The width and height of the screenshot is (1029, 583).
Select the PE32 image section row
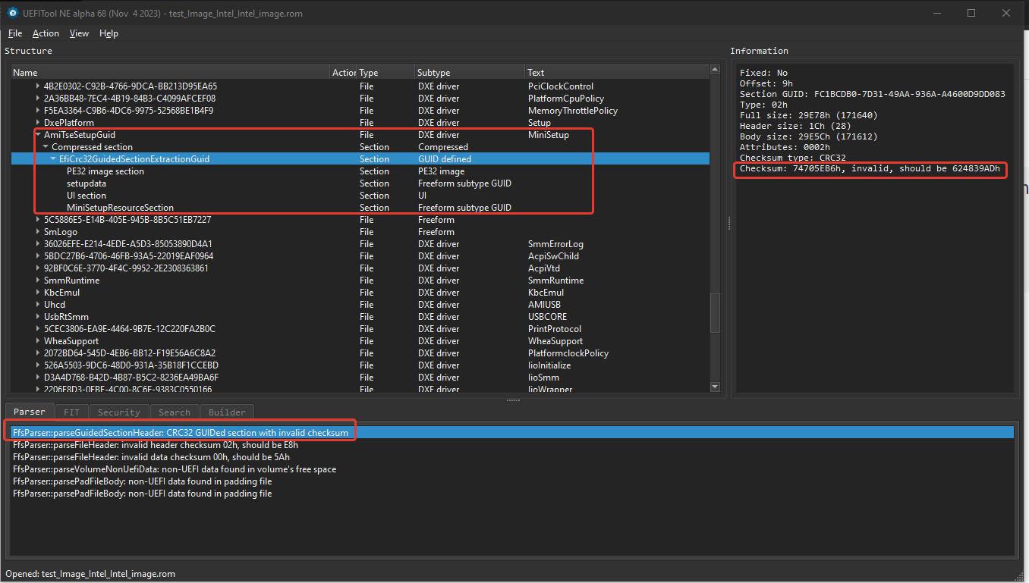[360, 171]
